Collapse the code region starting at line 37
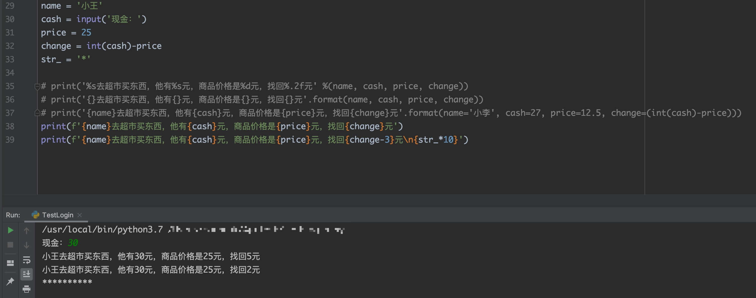 click(37, 112)
